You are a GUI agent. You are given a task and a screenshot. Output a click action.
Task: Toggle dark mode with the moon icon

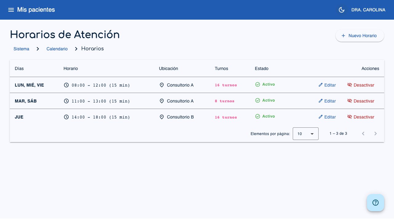341,10
